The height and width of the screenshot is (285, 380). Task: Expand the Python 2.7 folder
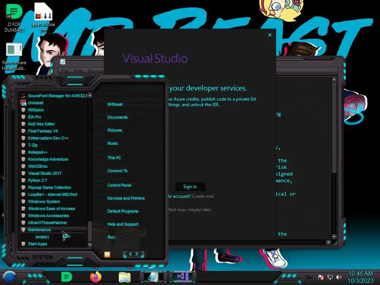tap(53, 180)
